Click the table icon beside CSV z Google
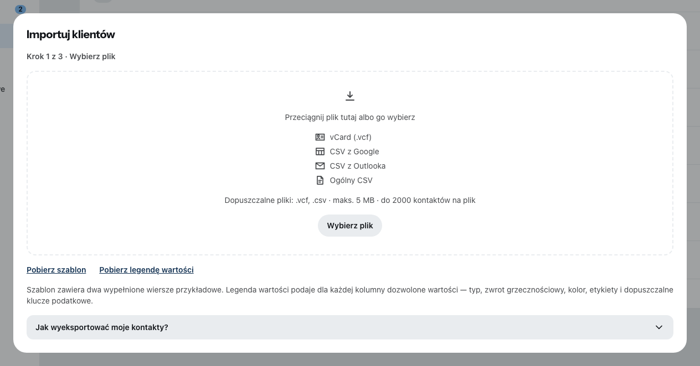 (x=320, y=151)
